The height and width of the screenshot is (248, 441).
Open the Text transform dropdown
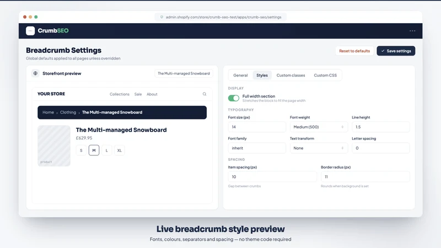(x=319, y=148)
